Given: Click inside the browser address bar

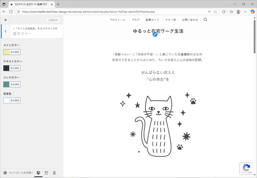Looking at the screenshot, I should point(100,12).
